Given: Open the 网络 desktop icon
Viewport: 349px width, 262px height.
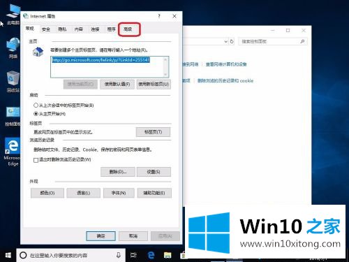Looking at the screenshot, I should tap(13, 48).
